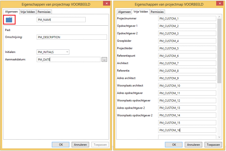This screenshot has width=226, height=151.
Task: Click Vrije Velden tab in right dialog
Action: pyautogui.click(x=141, y=11)
